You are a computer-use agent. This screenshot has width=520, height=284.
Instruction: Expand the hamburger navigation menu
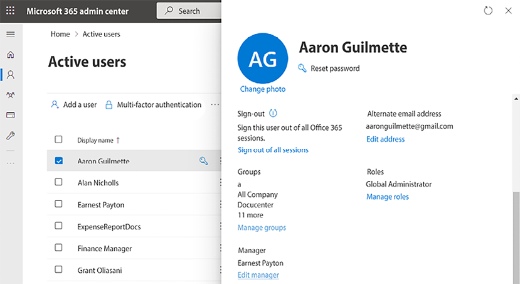coord(11,34)
